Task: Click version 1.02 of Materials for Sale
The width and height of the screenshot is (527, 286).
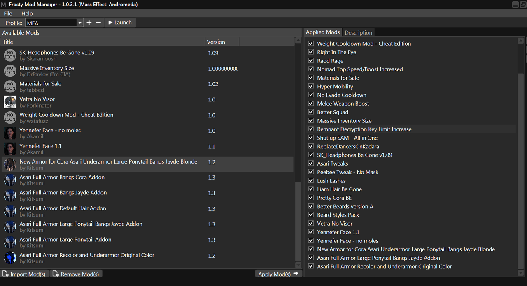Action: 213,84
